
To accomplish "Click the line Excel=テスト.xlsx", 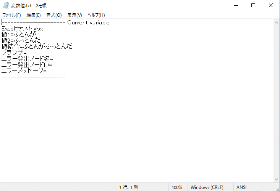I will [22, 29].
